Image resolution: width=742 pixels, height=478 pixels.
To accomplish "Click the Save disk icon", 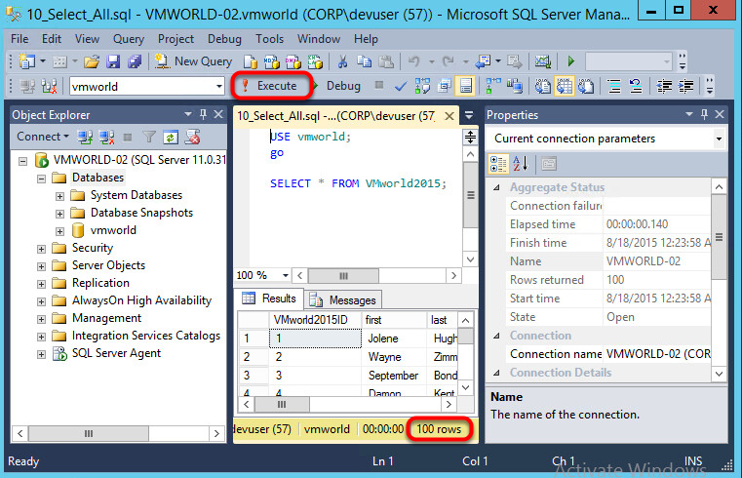I will coord(113,61).
